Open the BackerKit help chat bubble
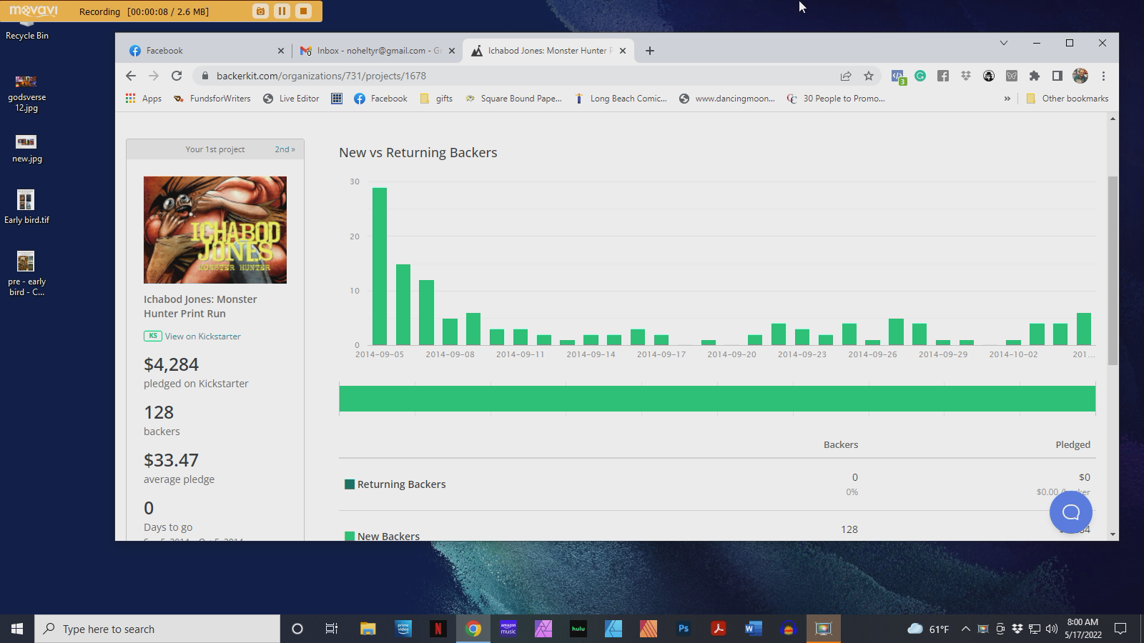1144x643 pixels. pos(1070,512)
